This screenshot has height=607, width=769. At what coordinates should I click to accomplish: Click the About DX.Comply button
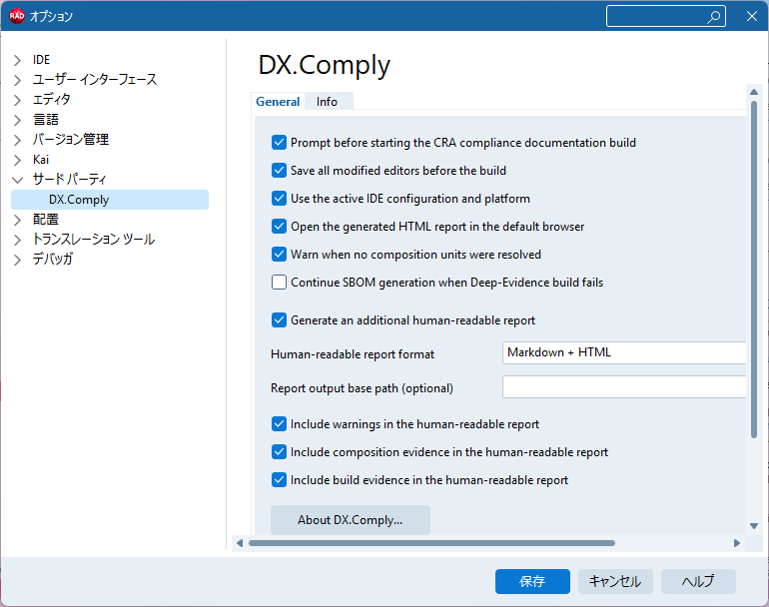[351, 520]
